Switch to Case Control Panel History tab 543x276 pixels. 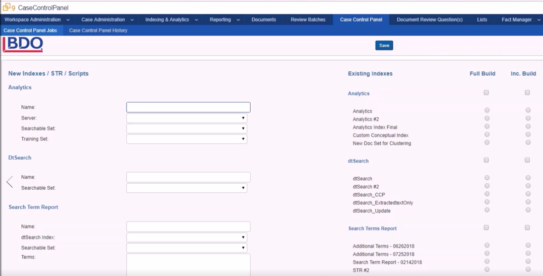point(98,30)
